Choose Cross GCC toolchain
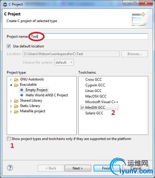This screenshot has width=155, height=178. 94,79
